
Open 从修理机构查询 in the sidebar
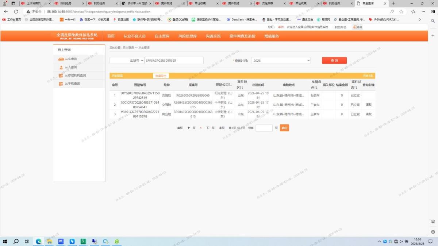pos(75,76)
